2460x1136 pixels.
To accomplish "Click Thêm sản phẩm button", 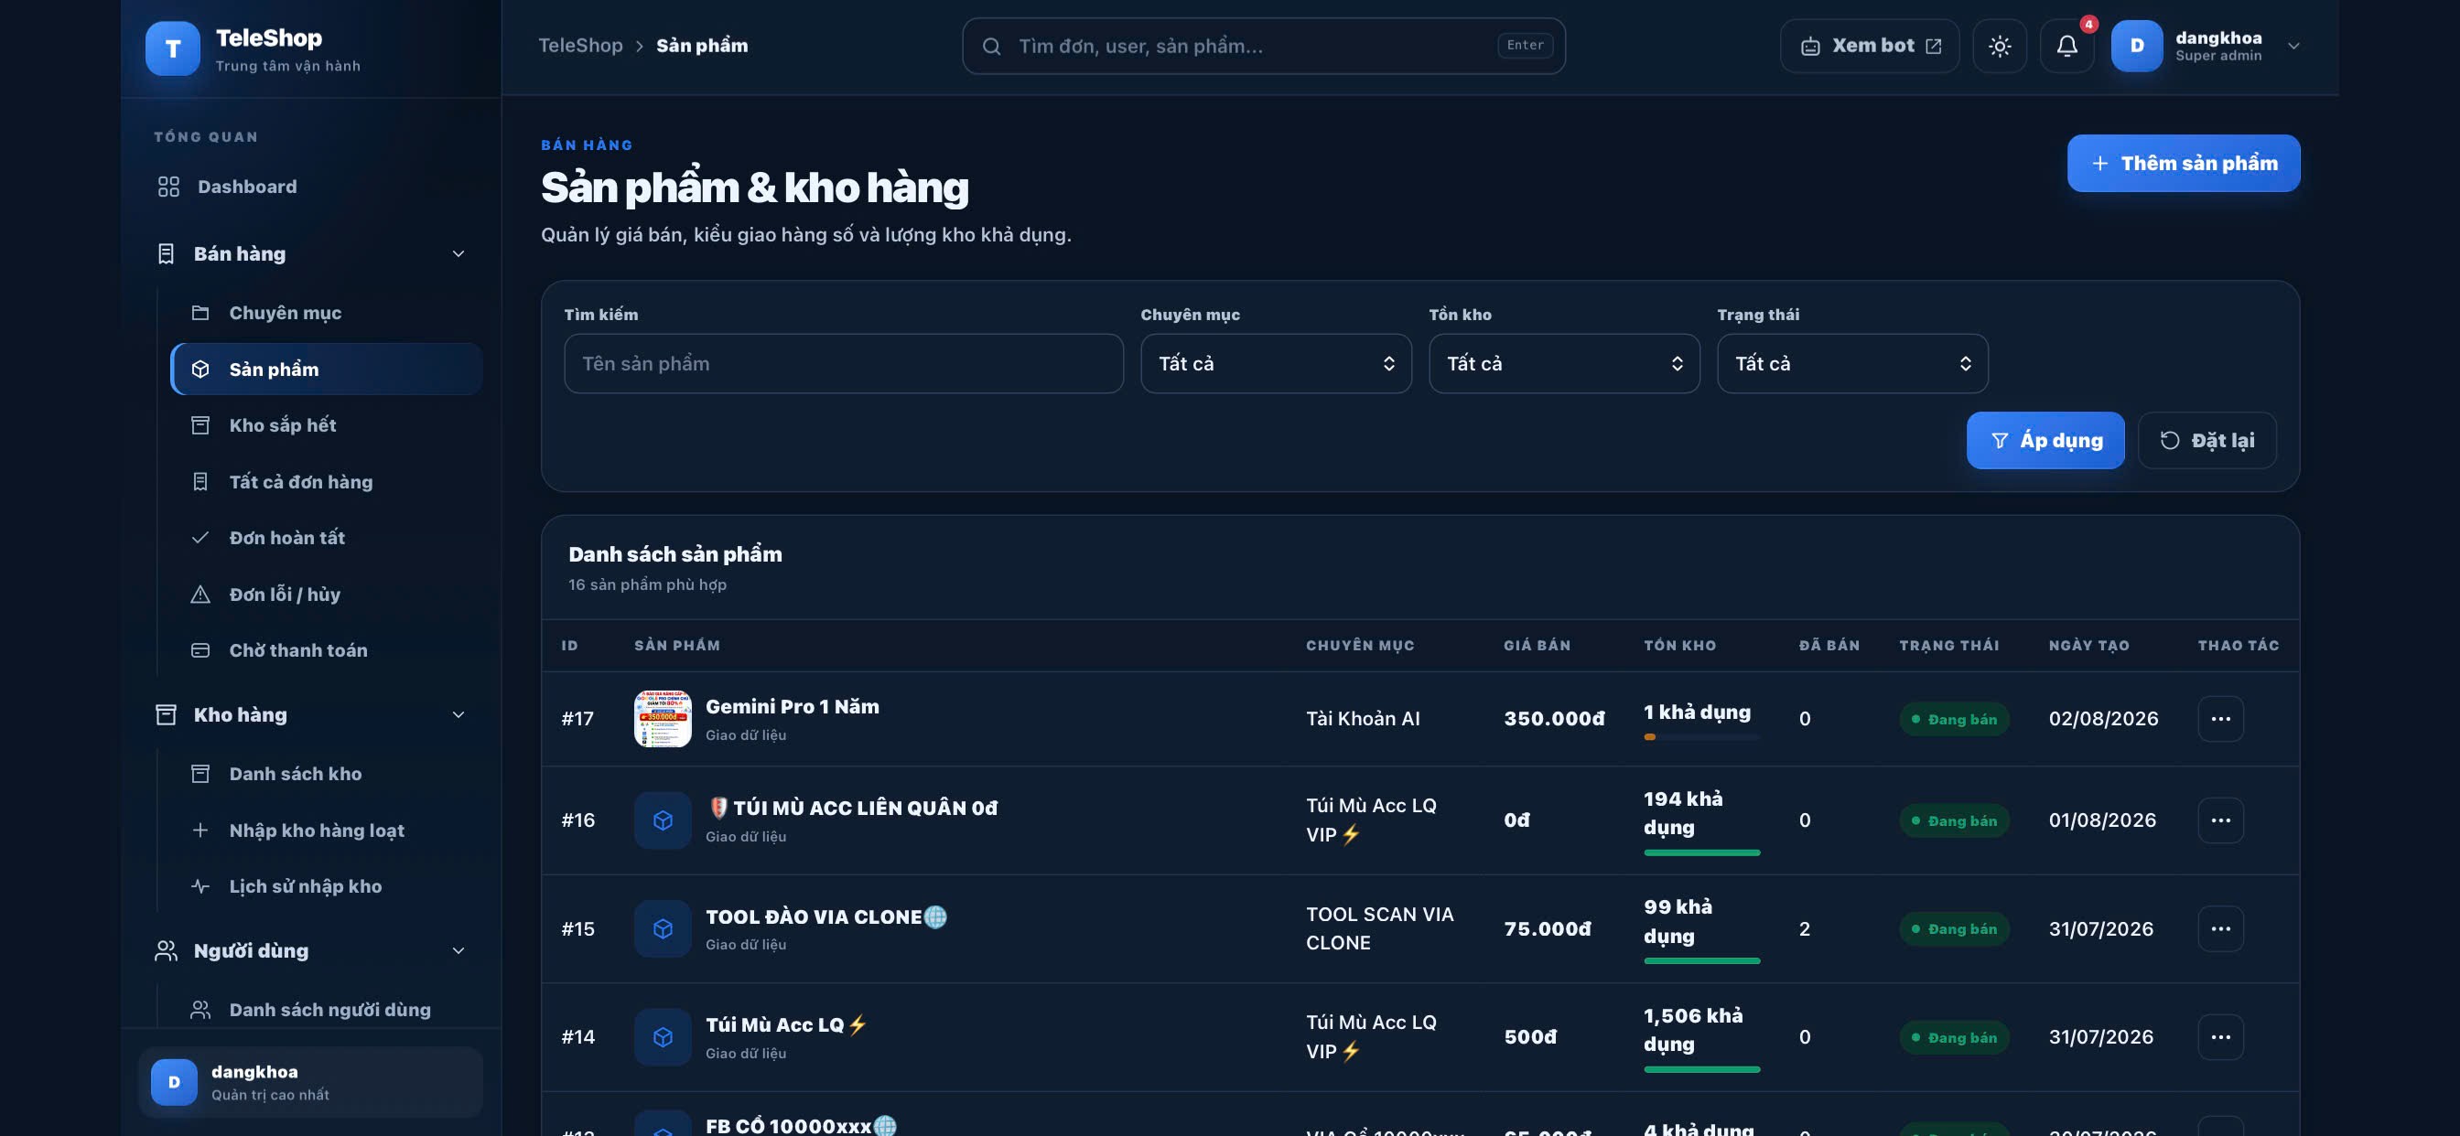I will click(x=2183, y=163).
